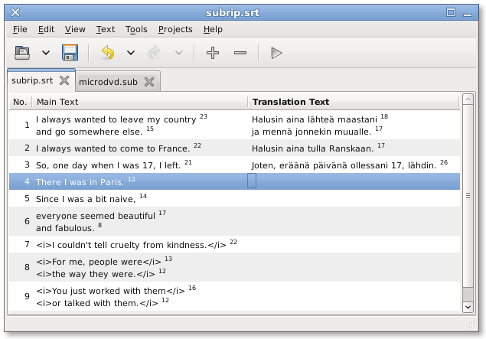
Task: Expand the recent files dropdown arrow
Action: pyautogui.click(x=46, y=53)
